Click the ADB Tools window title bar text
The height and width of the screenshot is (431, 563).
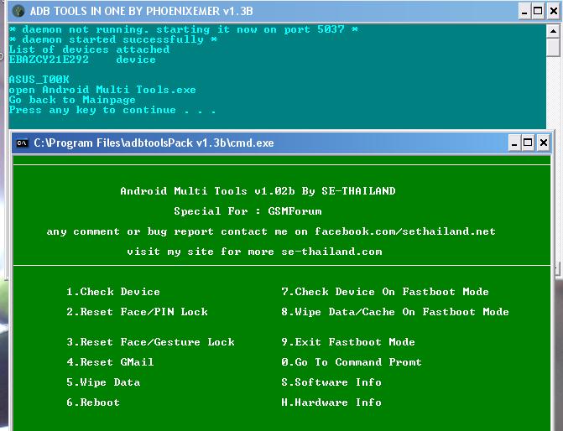tap(142, 11)
